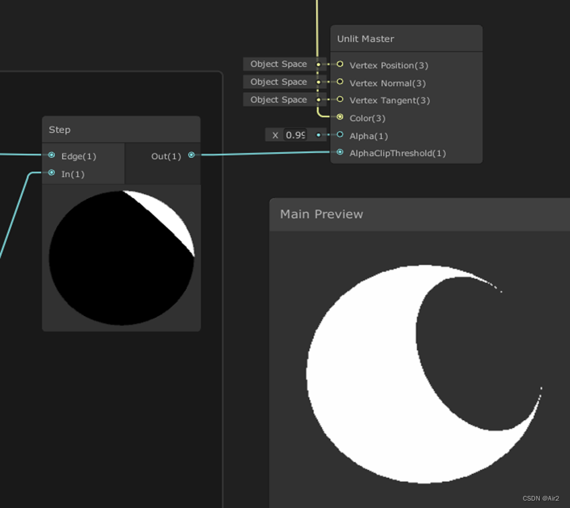Click the In(1) label on Step node
This screenshot has width=570, height=508.
(x=73, y=174)
